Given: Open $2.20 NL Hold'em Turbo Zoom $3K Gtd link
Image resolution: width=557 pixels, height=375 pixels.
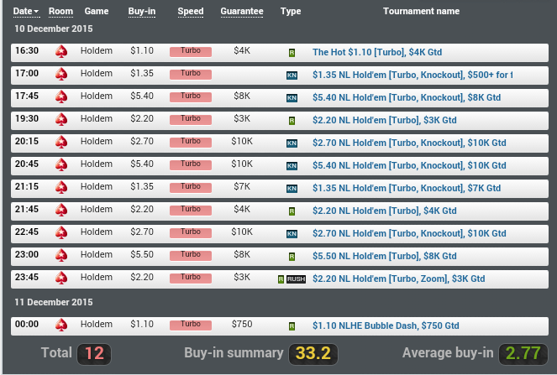Looking at the screenshot, I should click(398, 279).
